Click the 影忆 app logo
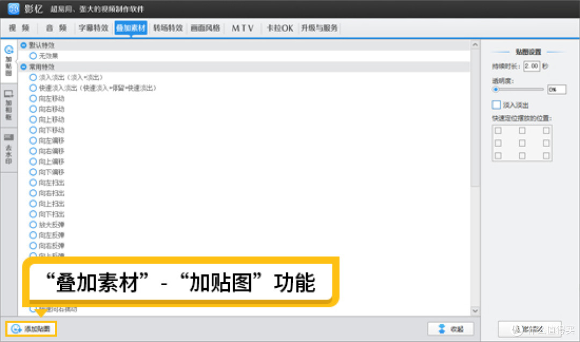Image resolution: width=580 pixels, height=342 pixels. [x=13, y=9]
